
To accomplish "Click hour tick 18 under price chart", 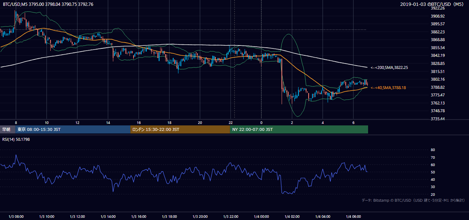I will [x=169, y=122].
